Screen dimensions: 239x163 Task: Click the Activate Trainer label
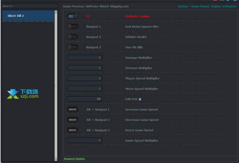(x=138, y=16)
